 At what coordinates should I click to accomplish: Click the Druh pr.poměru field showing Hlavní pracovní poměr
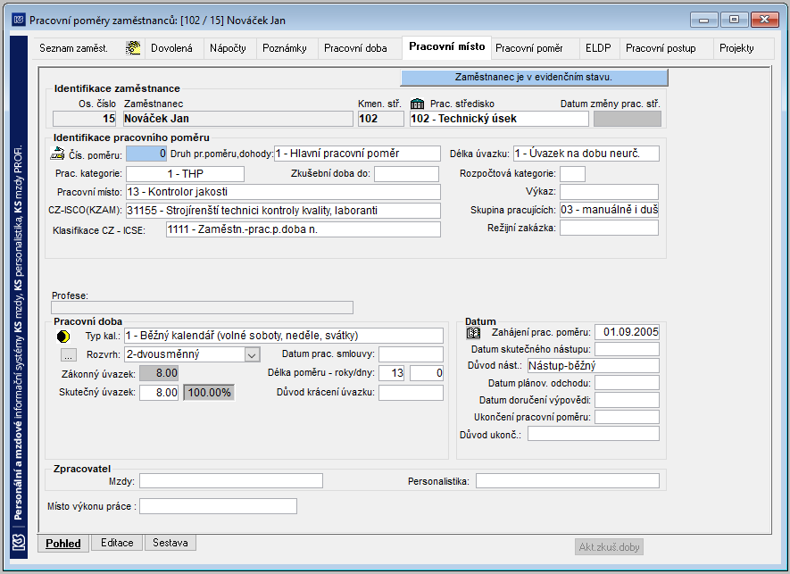(357, 154)
